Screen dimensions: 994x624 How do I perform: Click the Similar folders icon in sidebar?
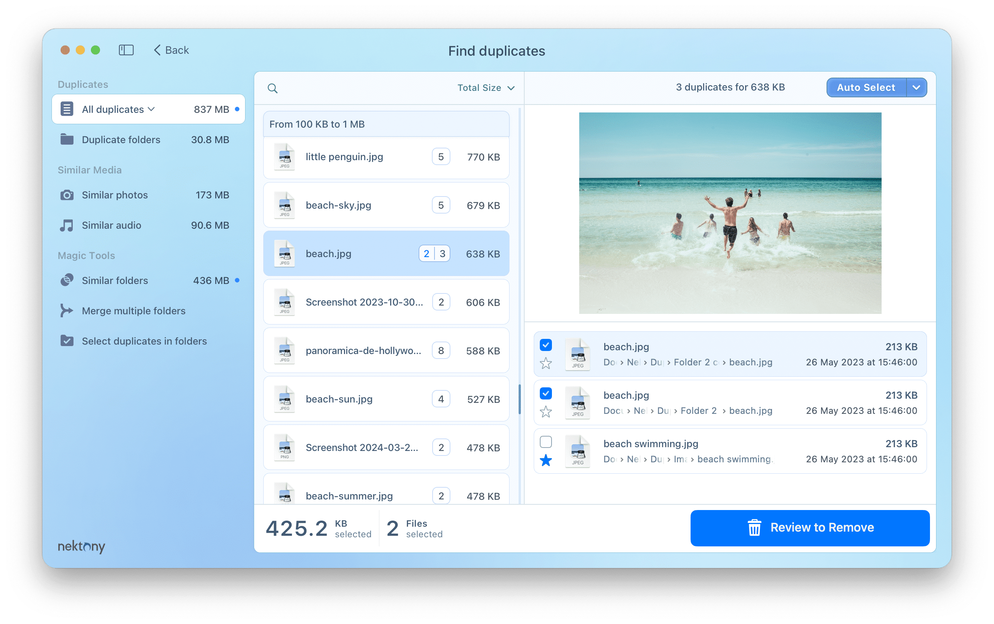pyautogui.click(x=67, y=280)
